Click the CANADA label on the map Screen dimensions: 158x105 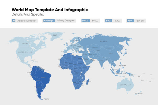pyautogui.click(x=26, y=44)
